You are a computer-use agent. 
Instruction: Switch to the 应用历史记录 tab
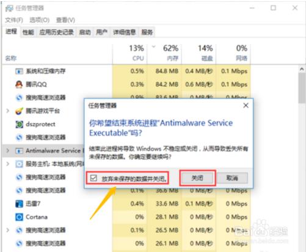56,32
